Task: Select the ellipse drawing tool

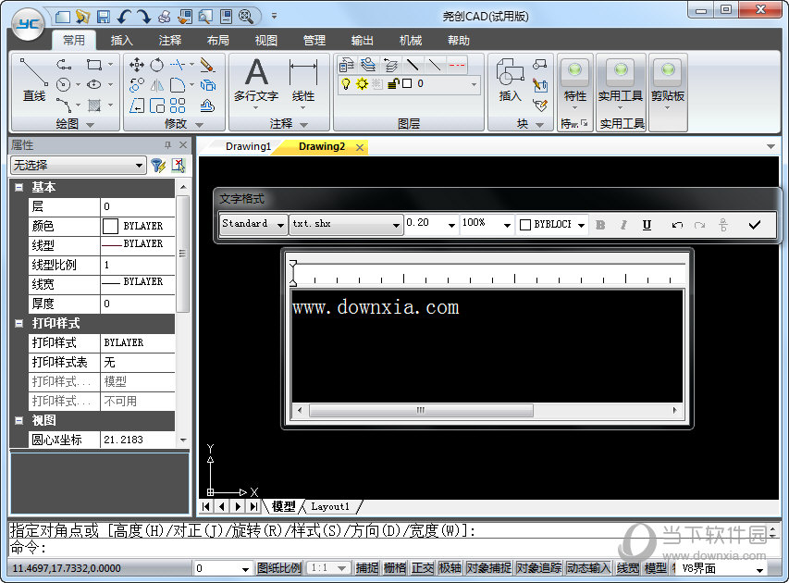Action: pos(94,84)
